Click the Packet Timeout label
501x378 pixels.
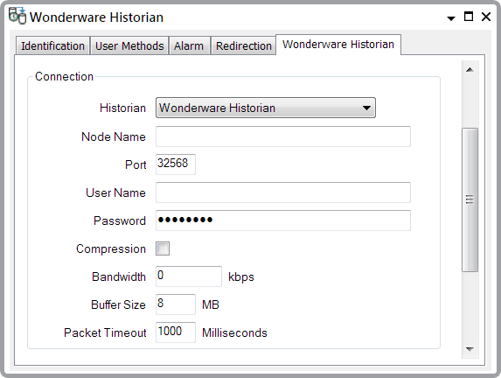(x=105, y=332)
